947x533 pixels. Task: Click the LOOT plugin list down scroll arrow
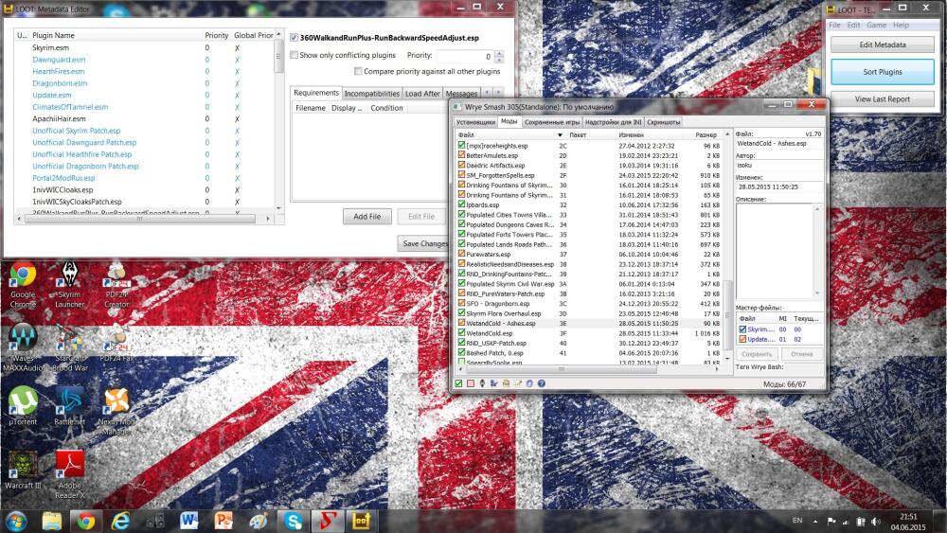point(278,208)
